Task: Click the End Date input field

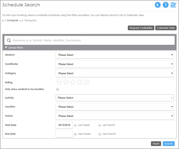Action: [x=64, y=134]
